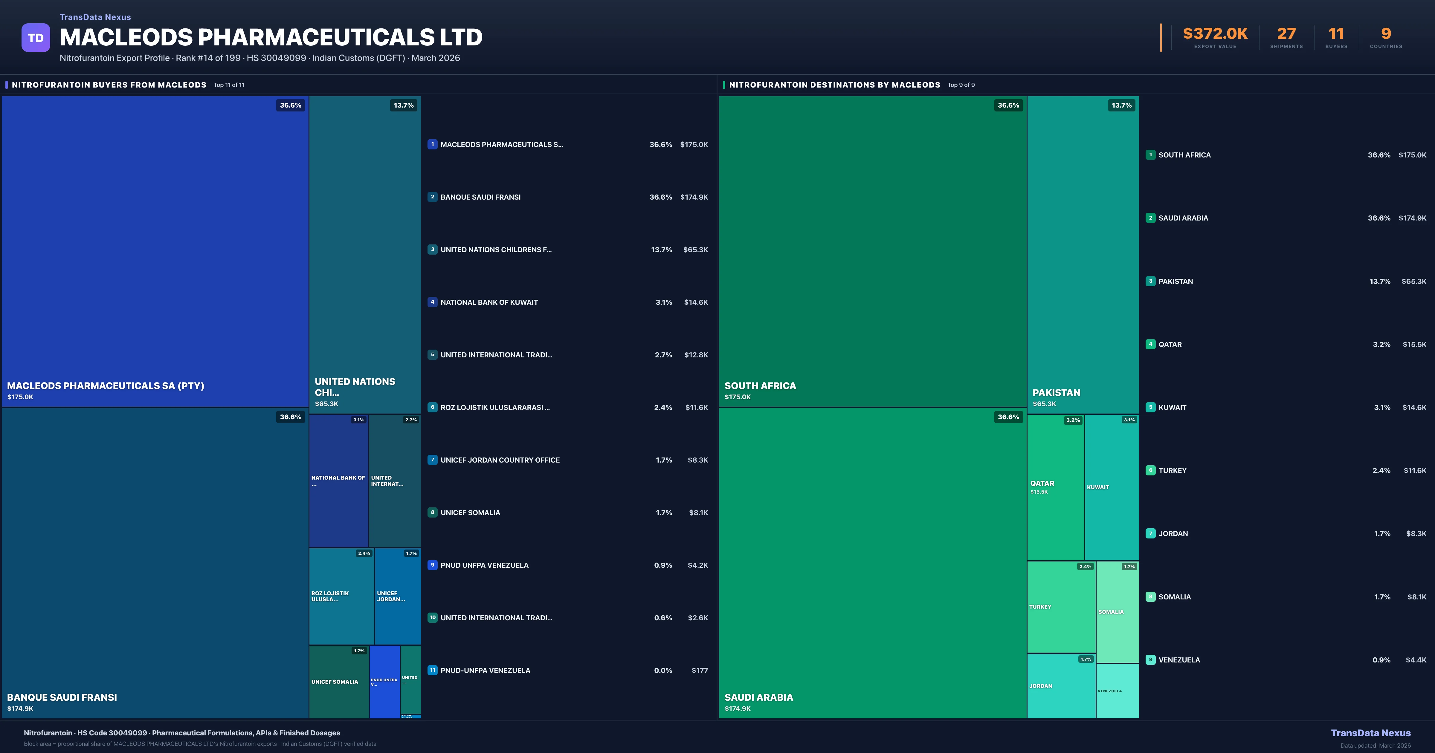This screenshot has width=1435, height=753.
Task: Click the TD logo icon
Action: click(x=36, y=38)
